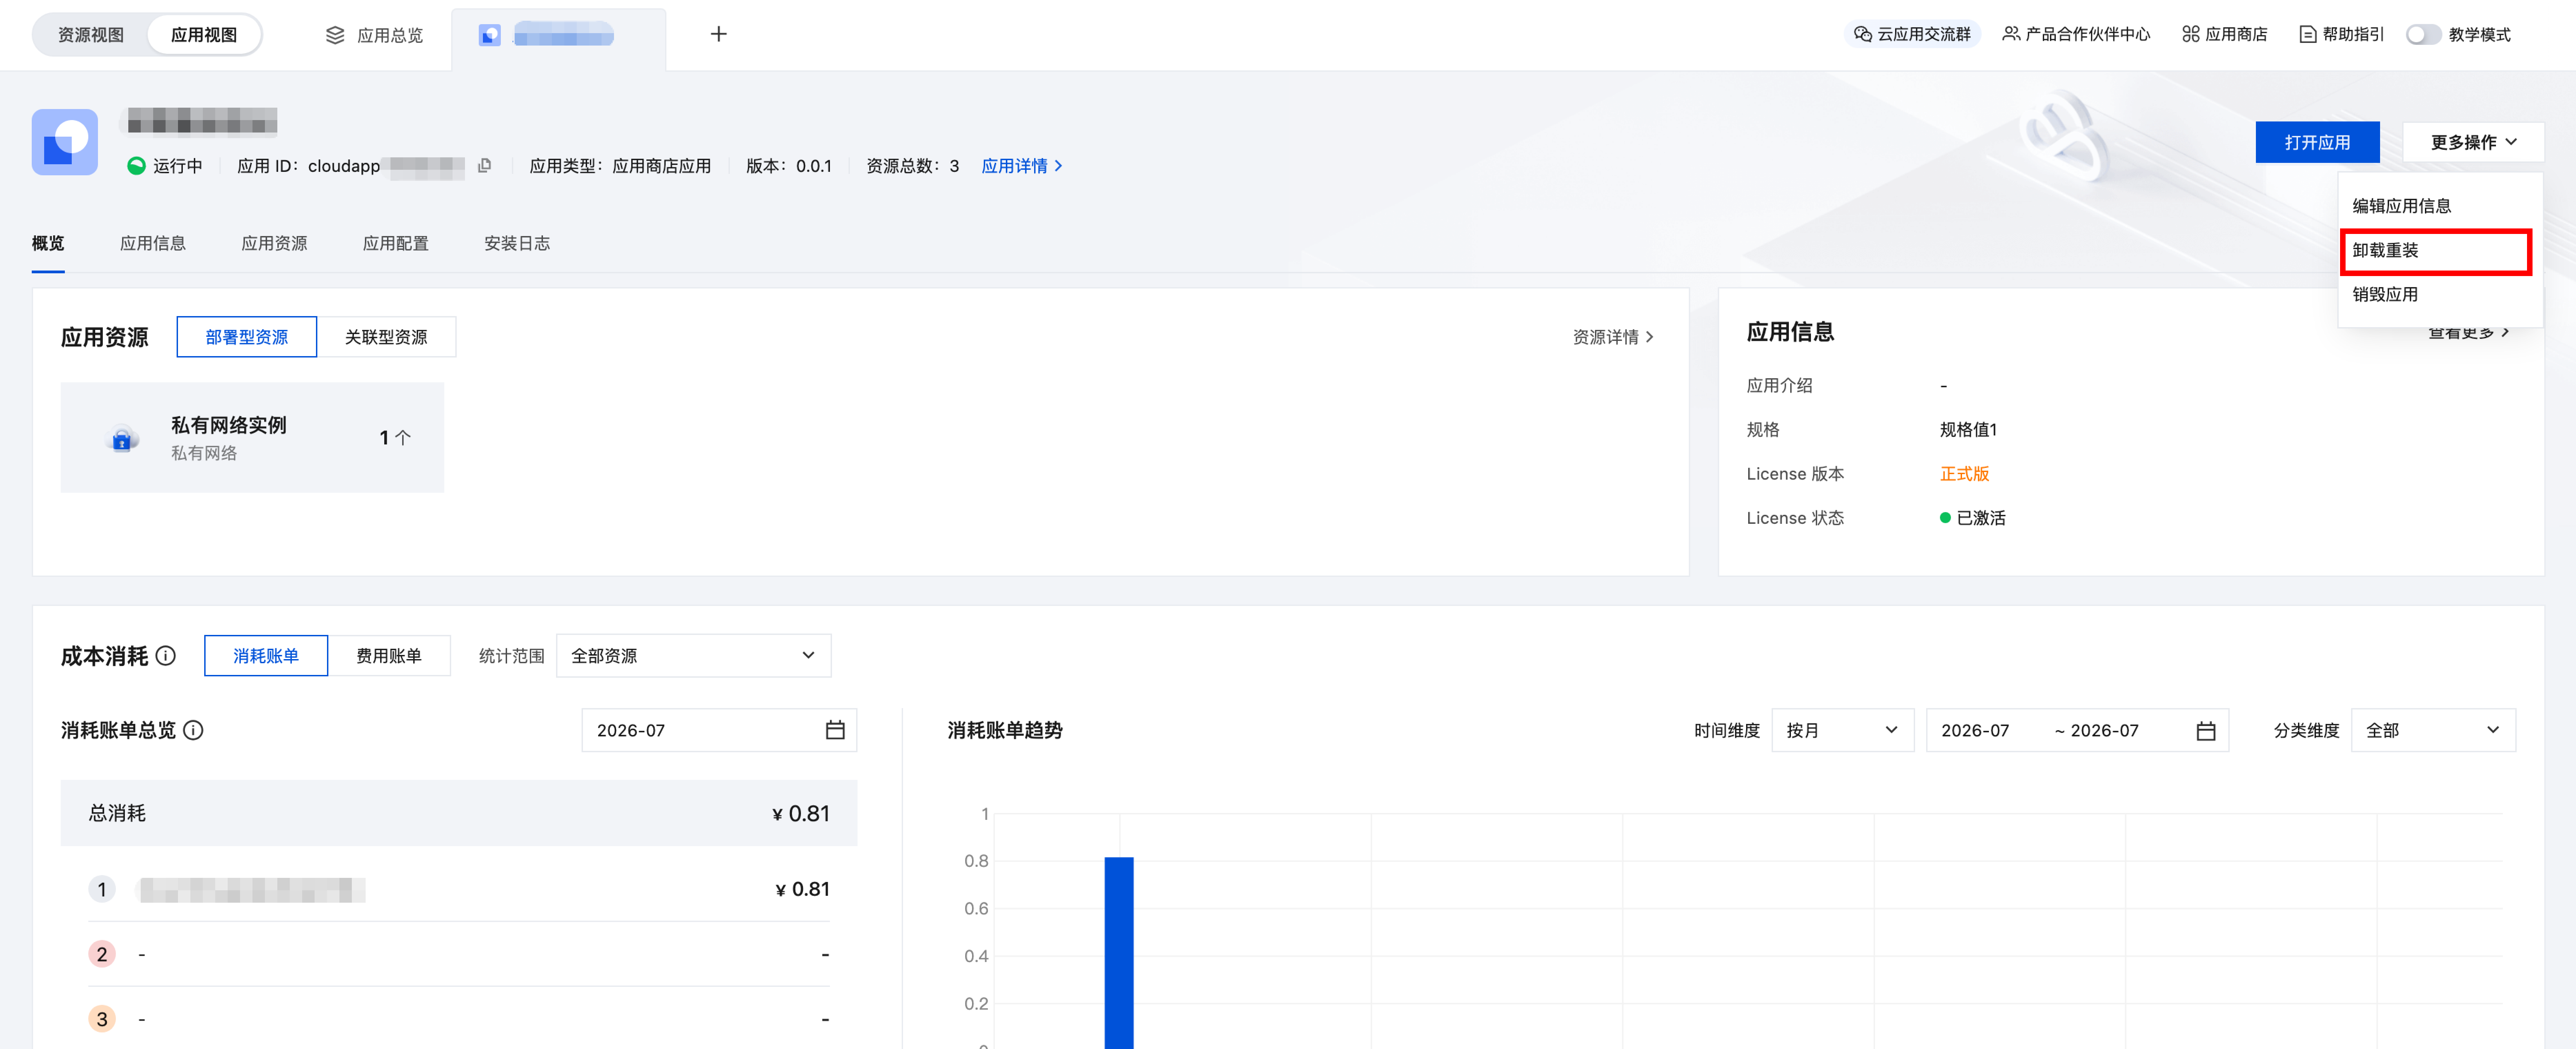Click the 已激活 License status text
Viewport: 2576px width, 1049px height.
(1981, 518)
